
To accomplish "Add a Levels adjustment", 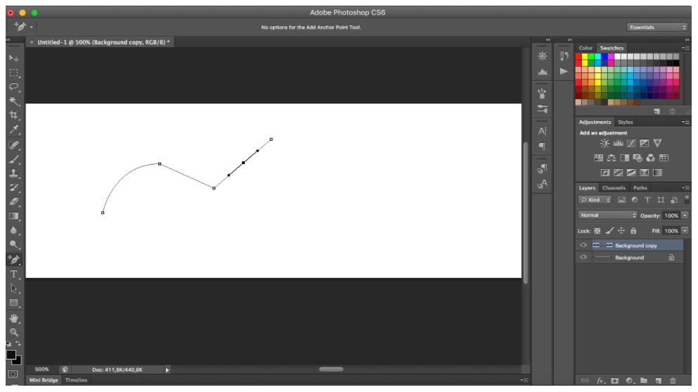I will point(618,144).
